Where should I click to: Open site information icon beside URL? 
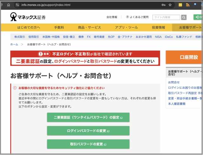click(x=17, y=5)
